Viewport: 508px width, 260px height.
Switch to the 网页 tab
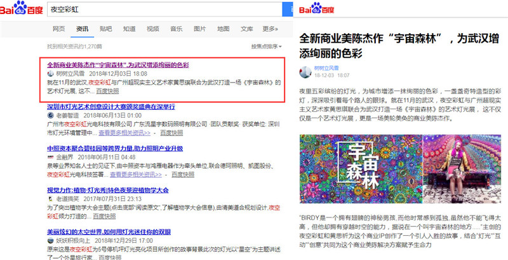point(58,29)
